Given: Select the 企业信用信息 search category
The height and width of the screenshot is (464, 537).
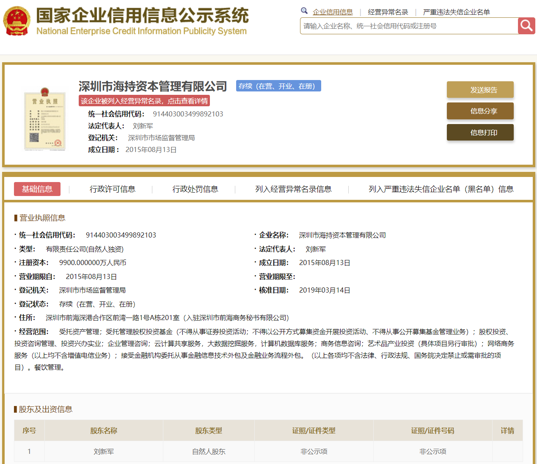Looking at the screenshot, I should 333,12.
